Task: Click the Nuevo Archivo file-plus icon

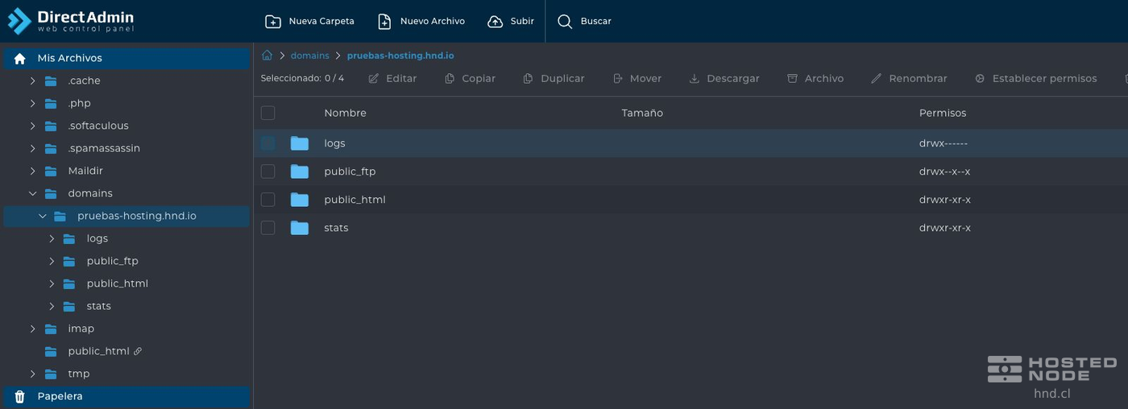Action: point(384,22)
